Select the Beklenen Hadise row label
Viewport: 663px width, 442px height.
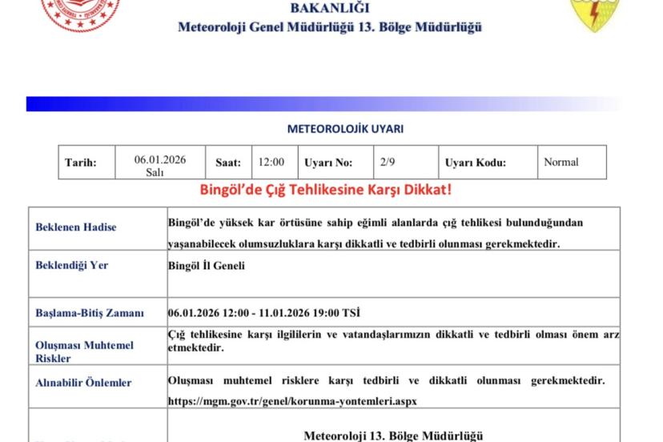point(76,227)
